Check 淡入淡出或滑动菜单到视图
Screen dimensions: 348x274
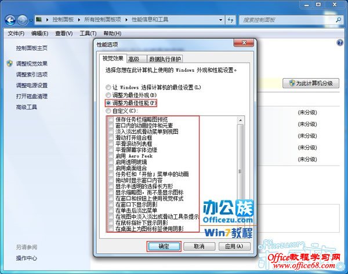pyautogui.click(x=111, y=131)
